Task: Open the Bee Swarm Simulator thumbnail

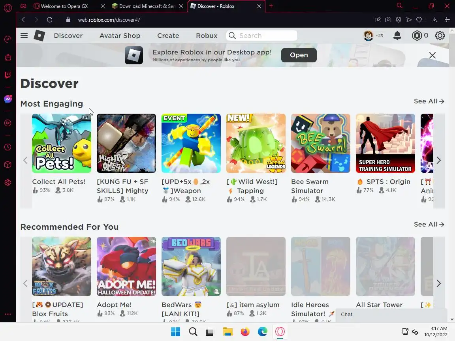Action: 321,143
